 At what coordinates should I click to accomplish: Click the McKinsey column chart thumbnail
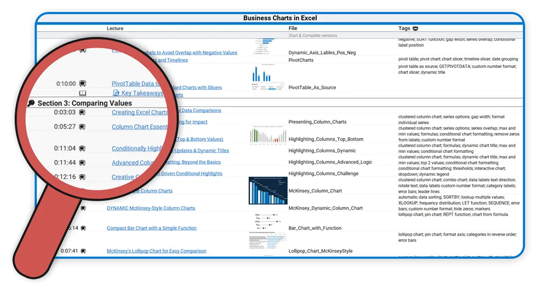click(267, 190)
